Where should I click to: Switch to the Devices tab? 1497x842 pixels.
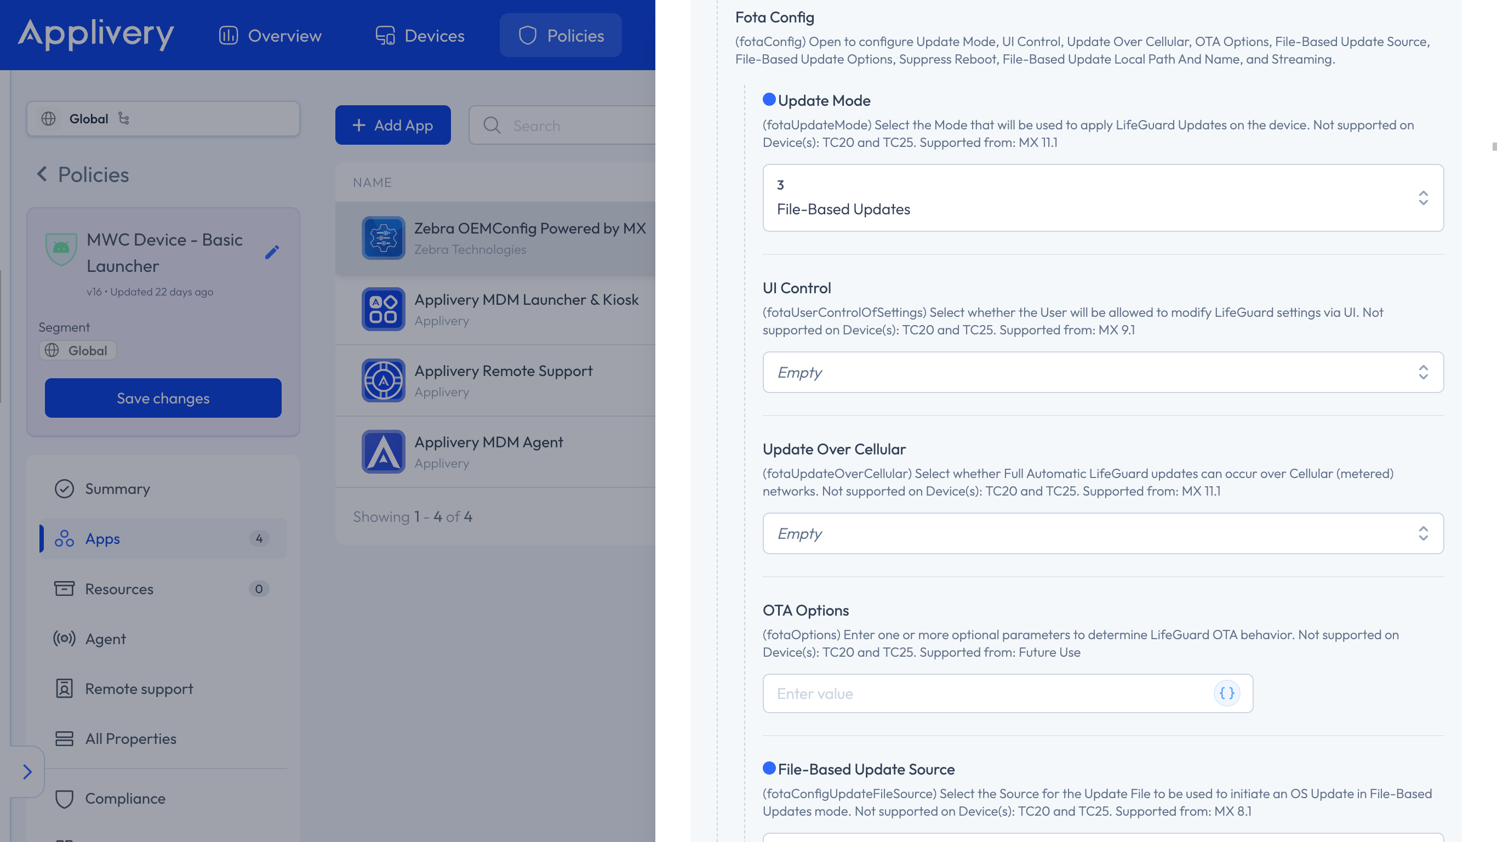click(420, 36)
